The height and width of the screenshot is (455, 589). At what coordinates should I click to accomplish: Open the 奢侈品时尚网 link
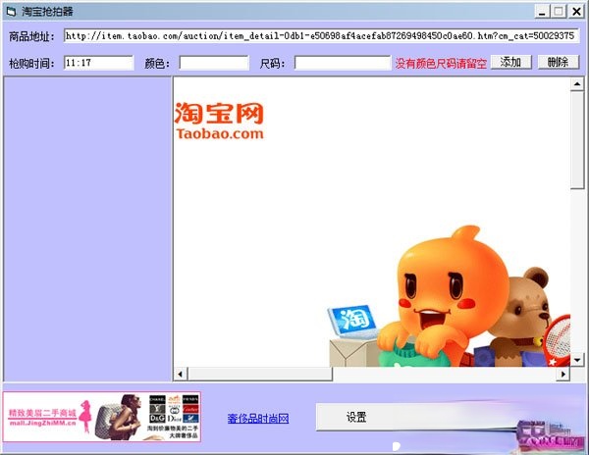258,419
